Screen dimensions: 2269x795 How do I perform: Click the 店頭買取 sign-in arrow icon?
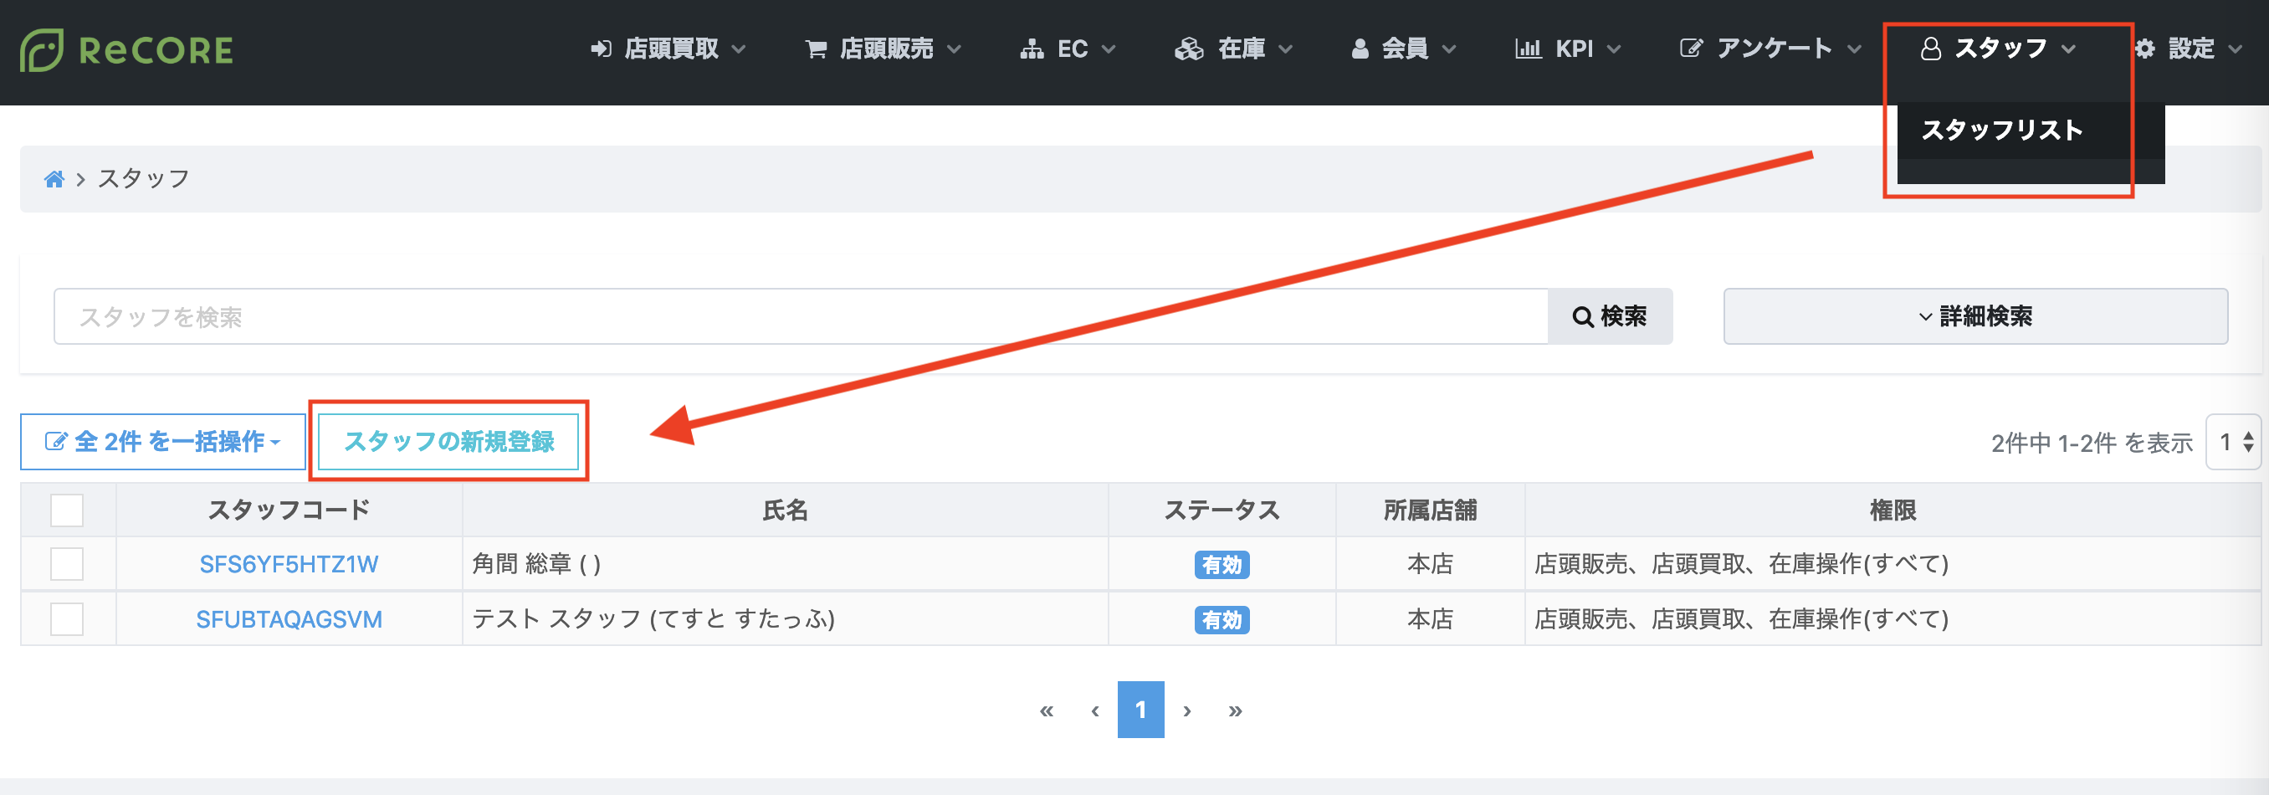click(601, 49)
